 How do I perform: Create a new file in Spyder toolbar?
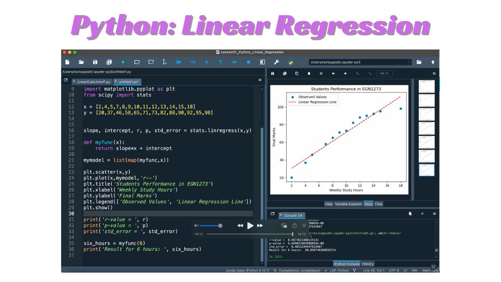click(67, 62)
